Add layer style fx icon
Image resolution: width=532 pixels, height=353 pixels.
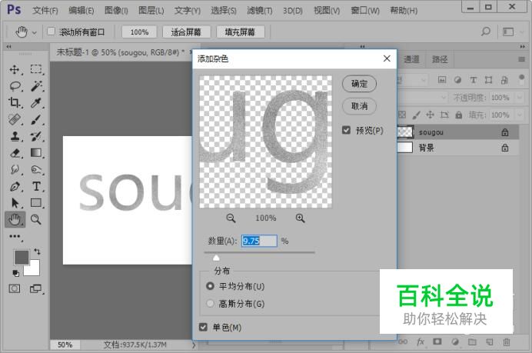421,341
